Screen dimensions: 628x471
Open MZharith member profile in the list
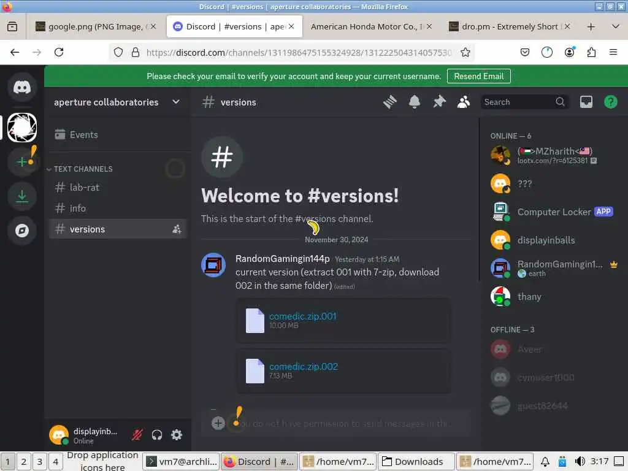[x=554, y=155]
